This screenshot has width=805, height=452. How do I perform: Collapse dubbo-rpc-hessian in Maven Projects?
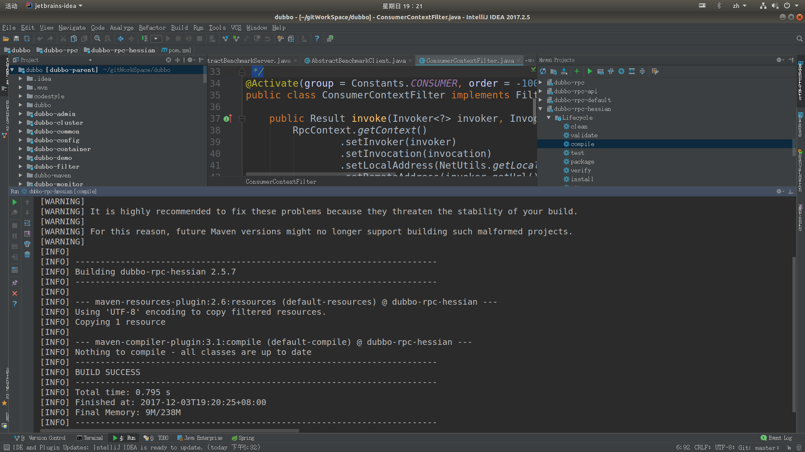[x=540, y=109]
